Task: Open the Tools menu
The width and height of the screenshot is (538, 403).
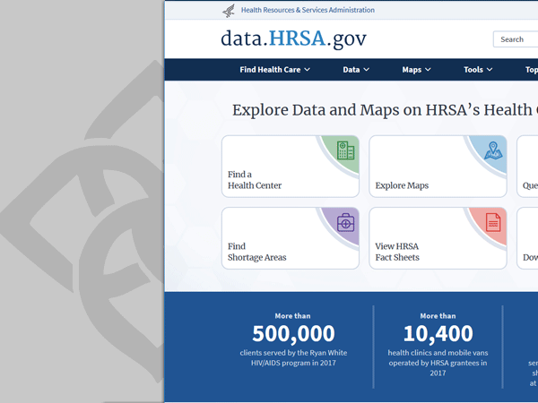Action: [x=478, y=70]
